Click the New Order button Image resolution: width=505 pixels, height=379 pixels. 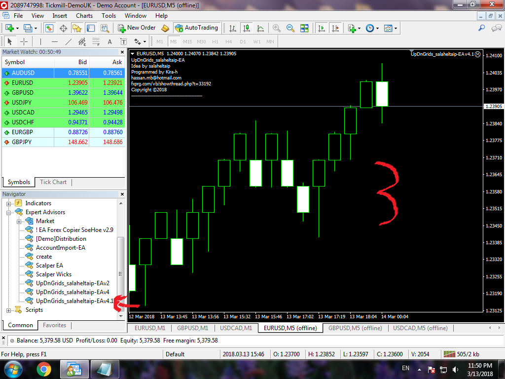pos(137,28)
